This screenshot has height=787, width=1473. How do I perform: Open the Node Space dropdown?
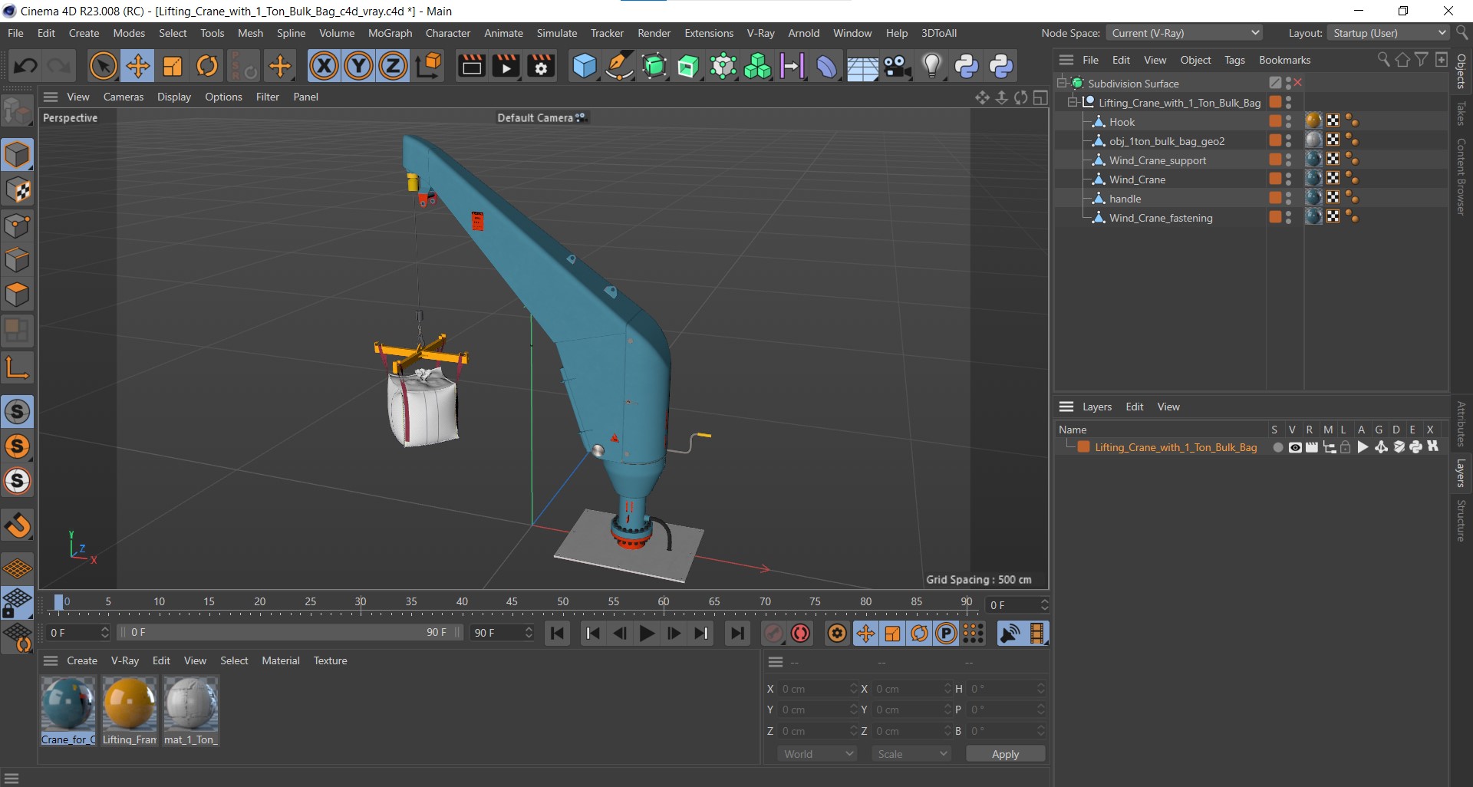[1185, 33]
